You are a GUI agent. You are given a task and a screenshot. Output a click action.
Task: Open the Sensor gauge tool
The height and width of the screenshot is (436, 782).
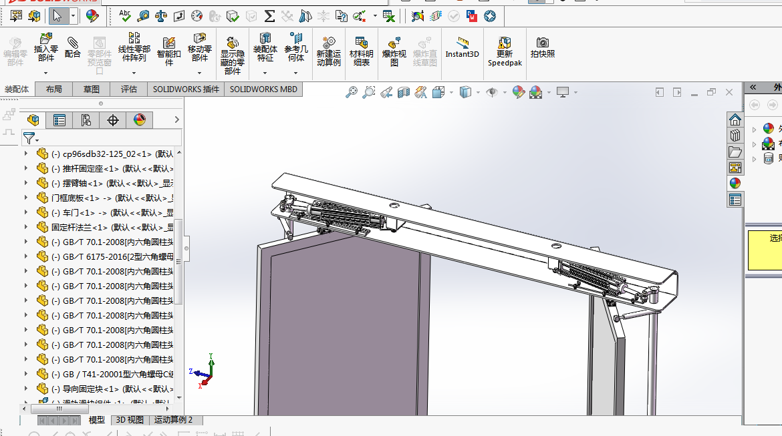197,16
